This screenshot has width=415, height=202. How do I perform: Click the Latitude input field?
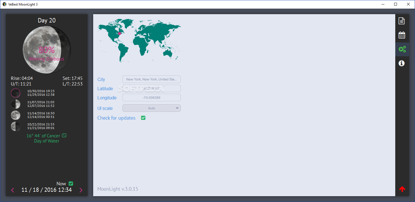pos(152,89)
